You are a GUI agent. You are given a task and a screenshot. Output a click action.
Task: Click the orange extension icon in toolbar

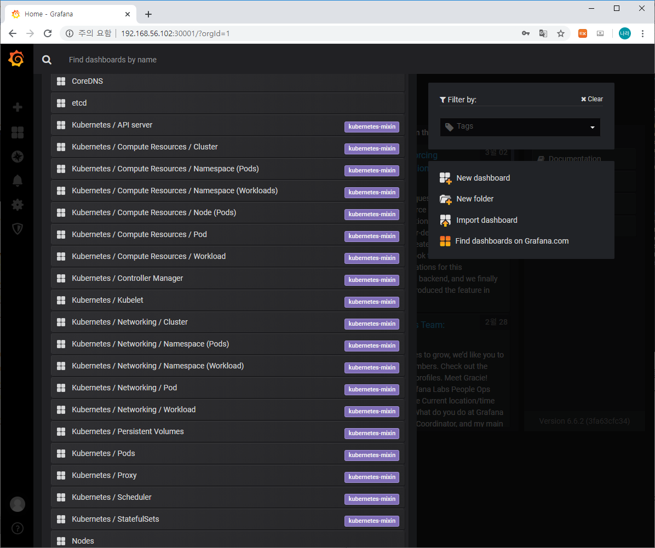pos(582,33)
